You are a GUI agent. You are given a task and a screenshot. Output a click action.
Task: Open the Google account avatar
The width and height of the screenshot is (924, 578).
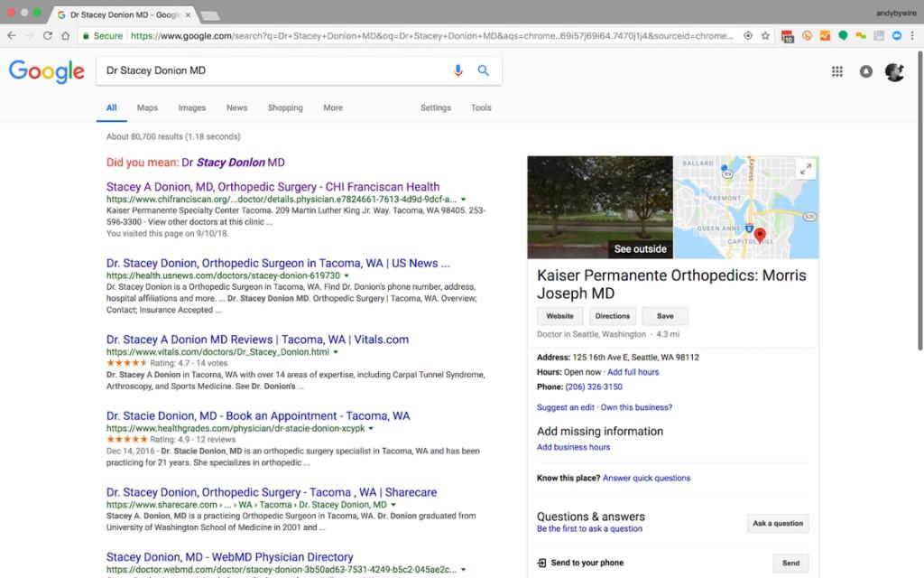point(894,72)
